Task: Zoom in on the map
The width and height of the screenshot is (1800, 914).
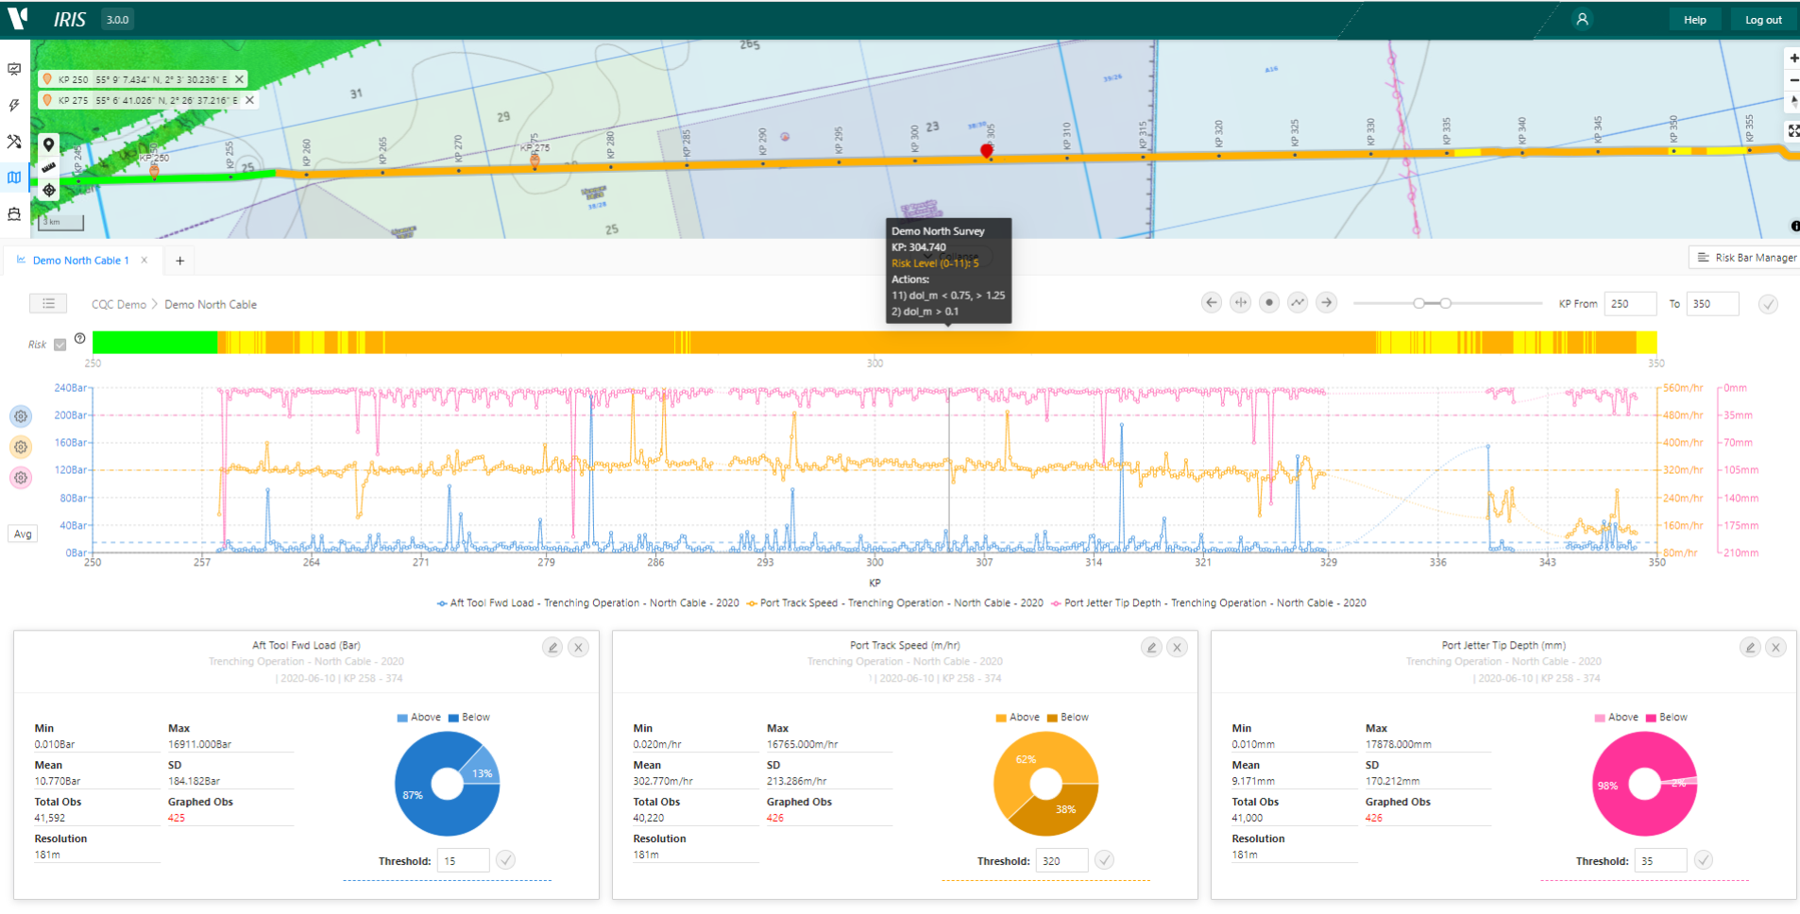Action: point(1792,59)
